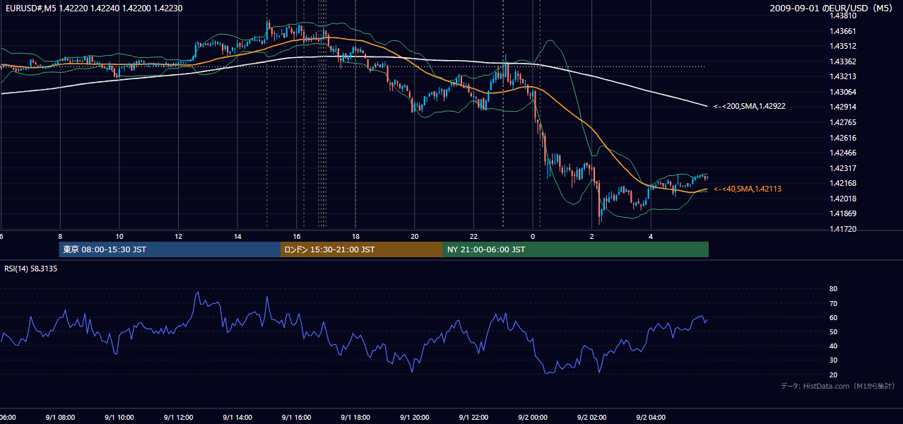Click hour label 22 under price chart
Viewport: 903px width, 424px height.
474,236
